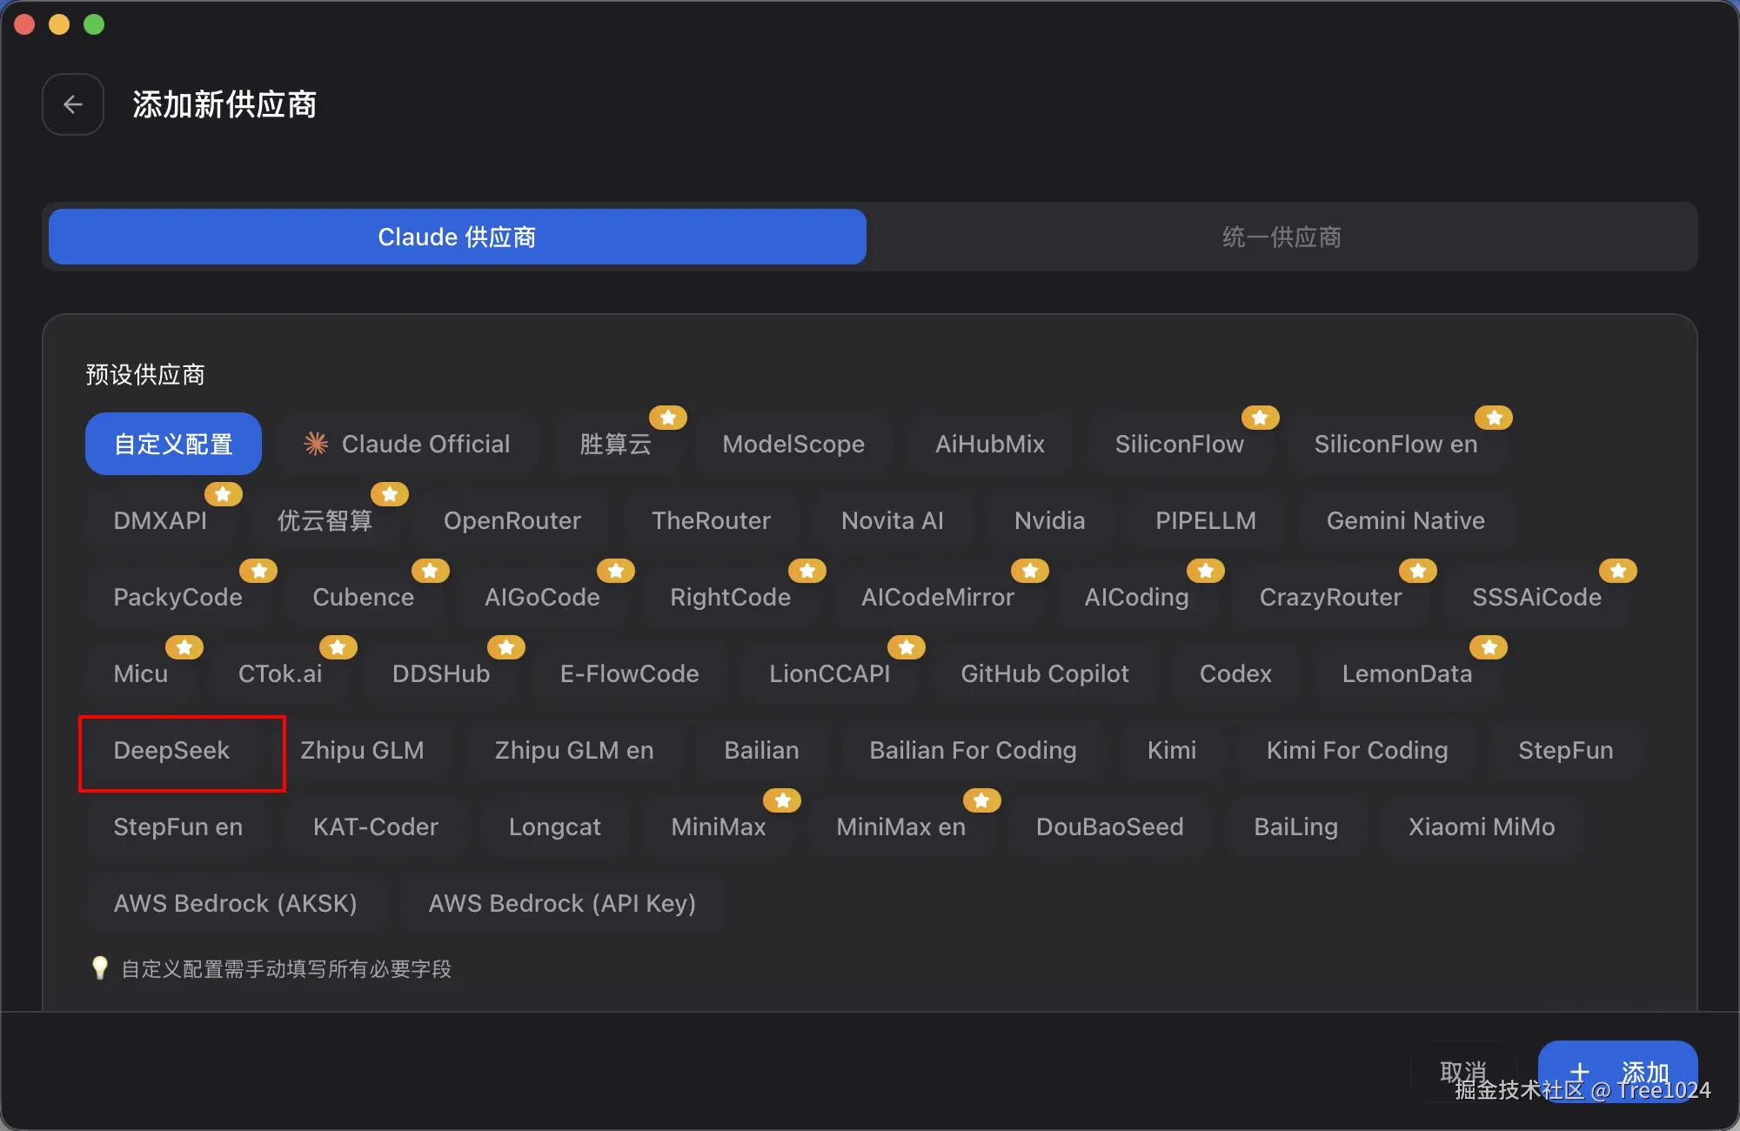Select SiliconFlow en provider

click(1395, 444)
